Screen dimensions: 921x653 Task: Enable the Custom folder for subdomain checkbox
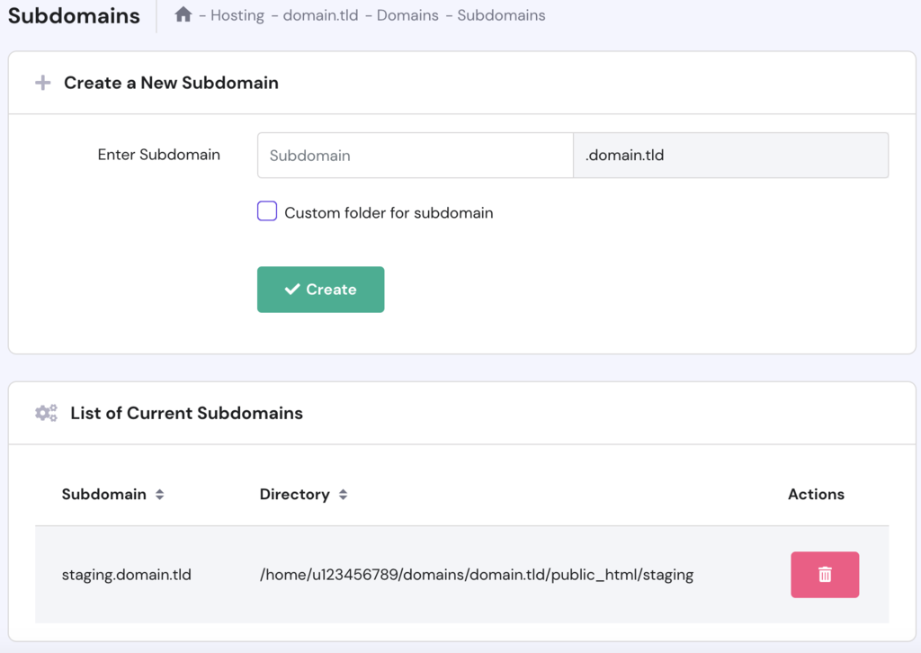267,211
